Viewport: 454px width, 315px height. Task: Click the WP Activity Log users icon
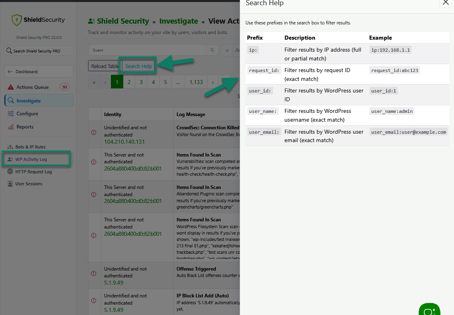click(10, 159)
